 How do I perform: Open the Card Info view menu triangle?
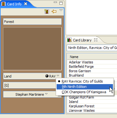[x=61, y=10]
